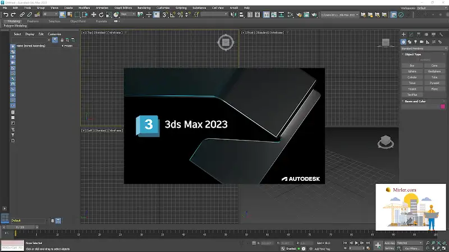
Task: Collapse the Object Type rollout
Action: 413,54
